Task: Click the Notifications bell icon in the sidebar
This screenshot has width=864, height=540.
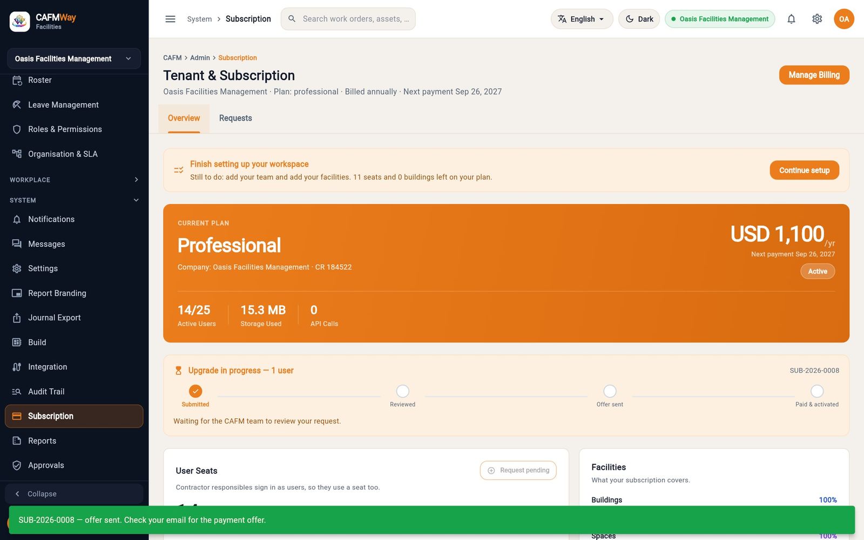Action: [x=17, y=219]
